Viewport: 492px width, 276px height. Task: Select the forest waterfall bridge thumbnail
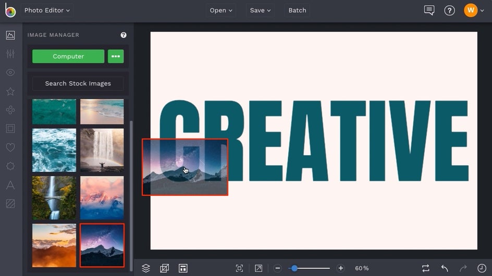(x=54, y=198)
